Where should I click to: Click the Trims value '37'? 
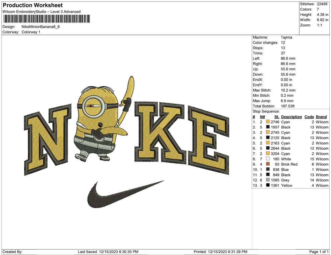(283, 53)
